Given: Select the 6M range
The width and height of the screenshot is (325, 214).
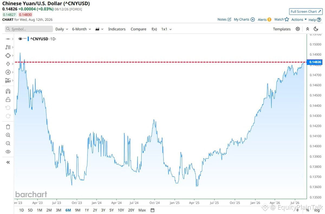Looking at the screenshot, I should pyautogui.click(x=68, y=210).
